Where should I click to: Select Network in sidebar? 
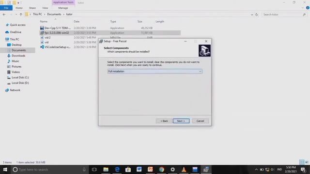pyautogui.click(x=15, y=90)
